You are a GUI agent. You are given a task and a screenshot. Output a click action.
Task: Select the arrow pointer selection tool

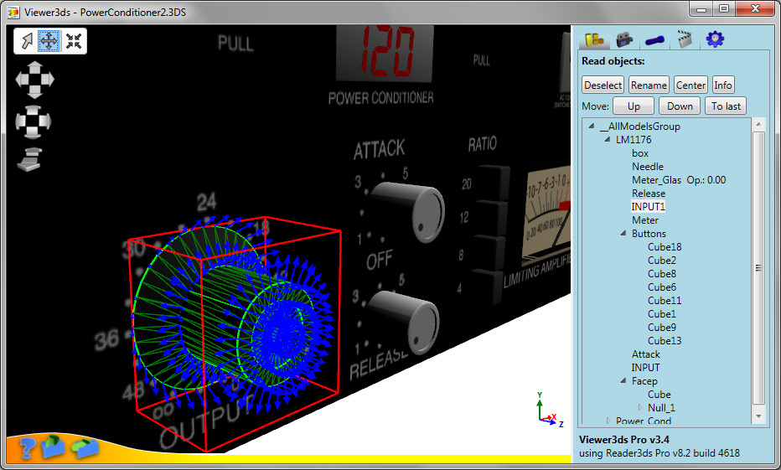pyautogui.click(x=26, y=41)
